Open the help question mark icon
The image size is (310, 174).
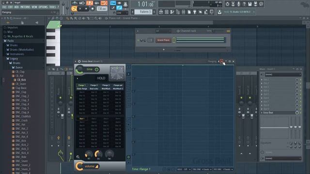click(x=244, y=4)
